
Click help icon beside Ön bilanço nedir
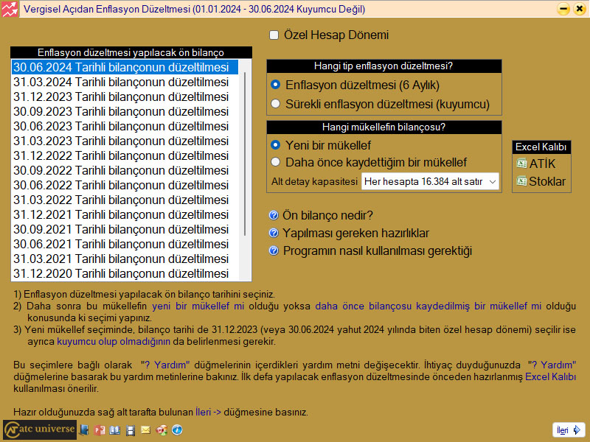pos(274,215)
